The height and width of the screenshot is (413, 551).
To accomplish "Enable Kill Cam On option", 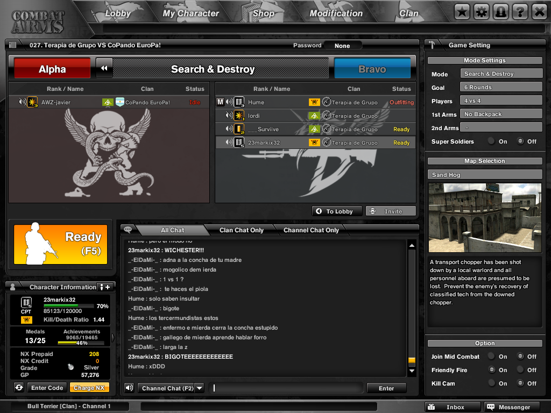I will pyautogui.click(x=491, y=383).
